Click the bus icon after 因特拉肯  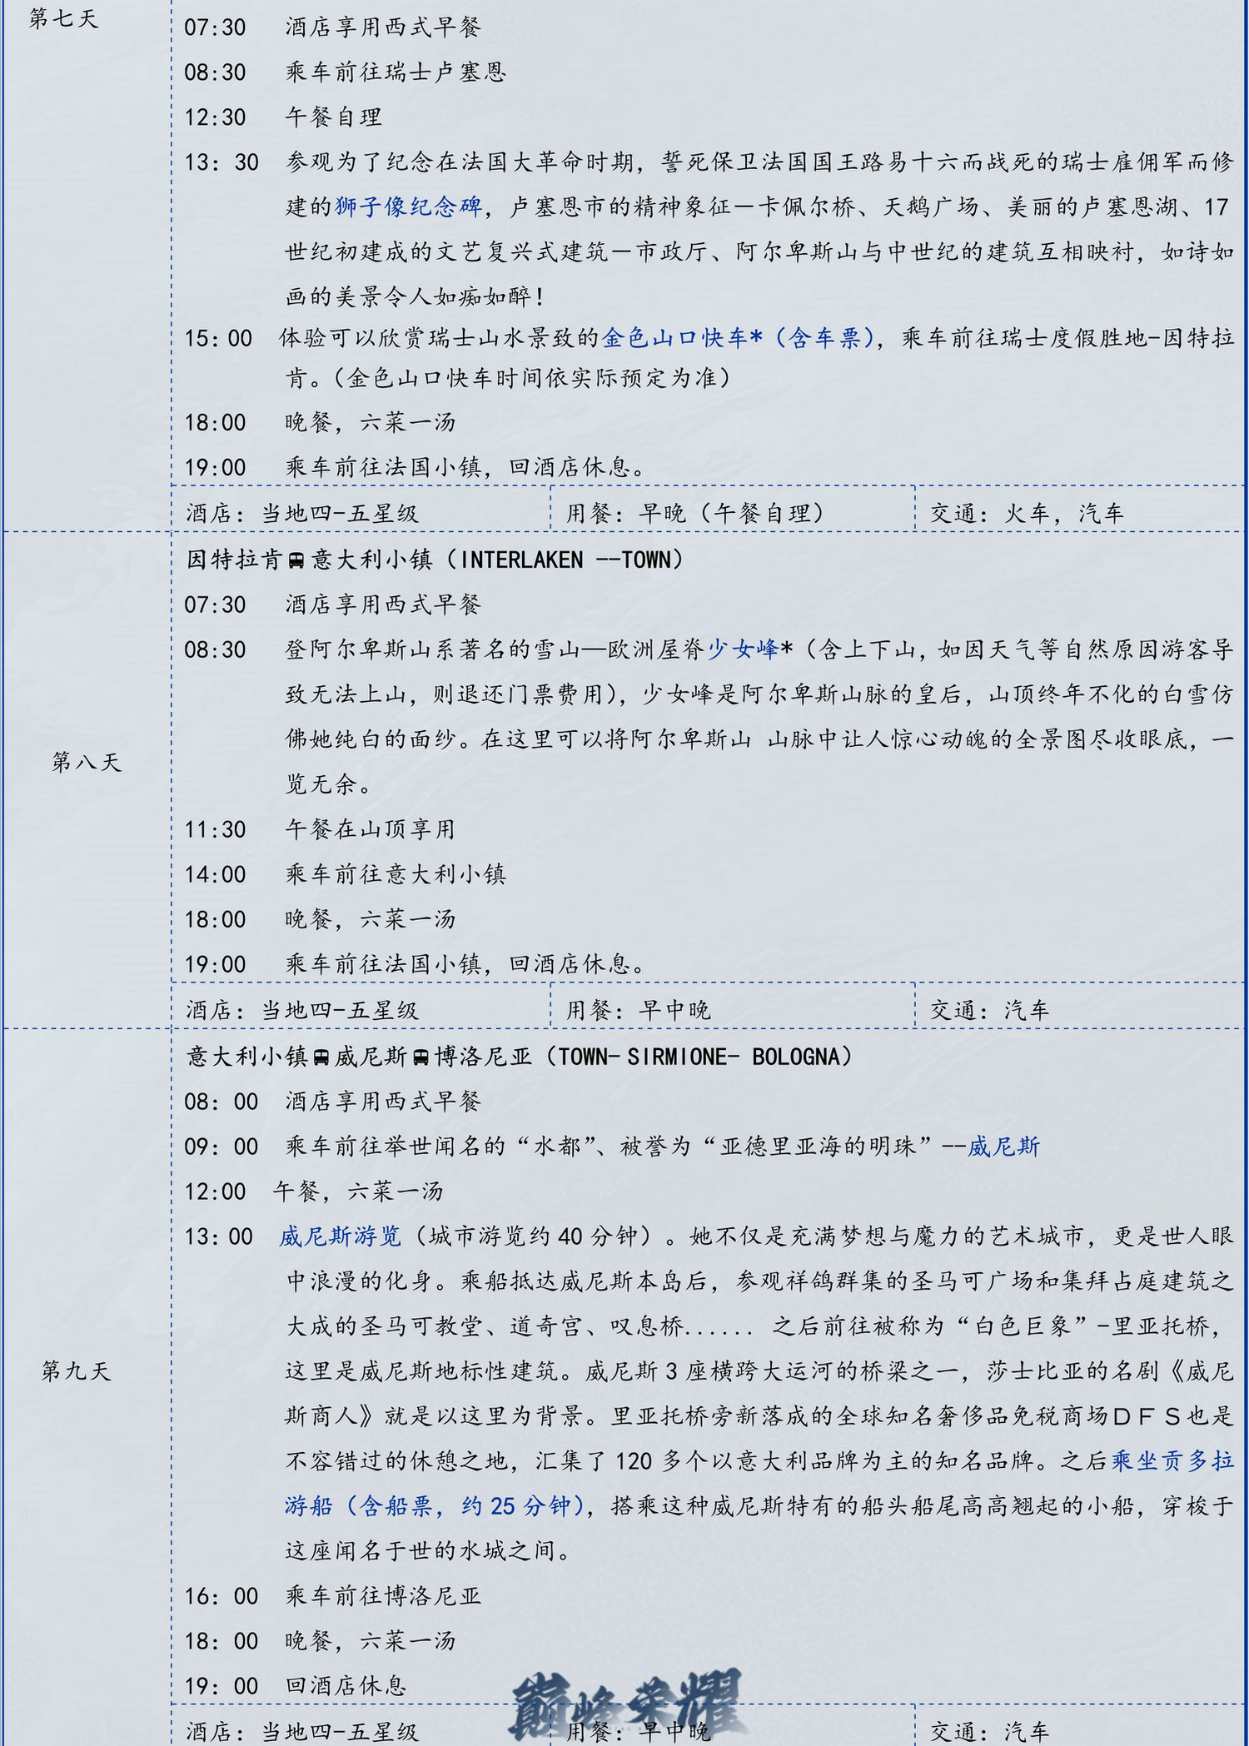(296, 560)
